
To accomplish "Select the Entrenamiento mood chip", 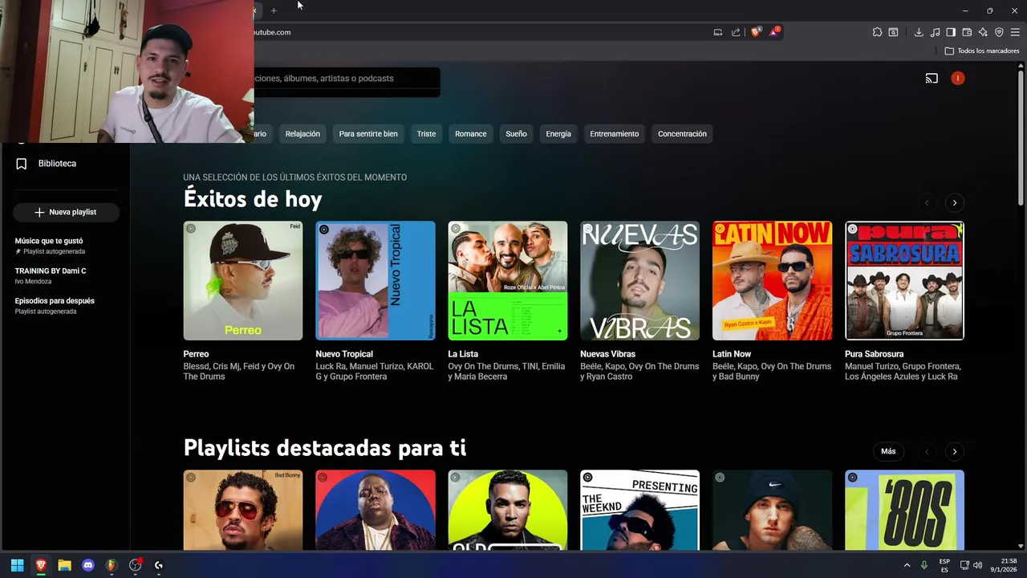I will tap(615, 134).
